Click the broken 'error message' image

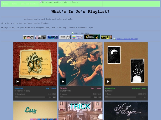pyautogui.click(x=80, y=33)
